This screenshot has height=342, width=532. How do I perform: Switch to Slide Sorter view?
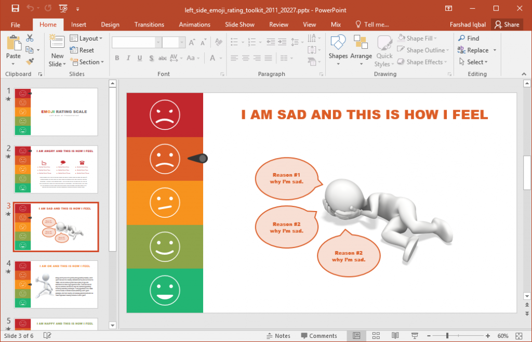pos(376,336)
